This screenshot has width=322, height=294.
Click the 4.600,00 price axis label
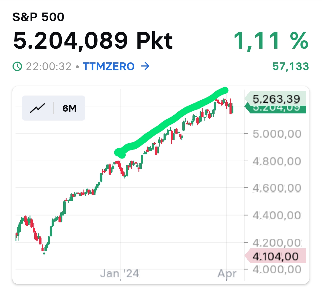click(x=277, y=188)
